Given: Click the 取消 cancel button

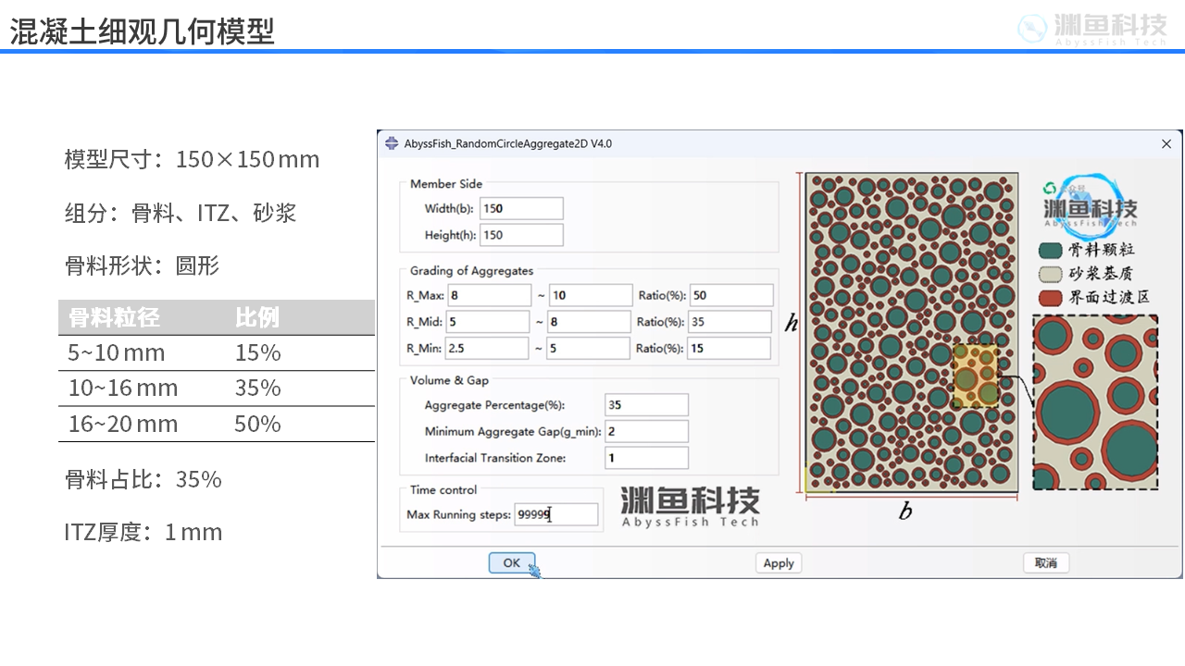Looking at the screenshot, I should click(x=1046, y=562).
